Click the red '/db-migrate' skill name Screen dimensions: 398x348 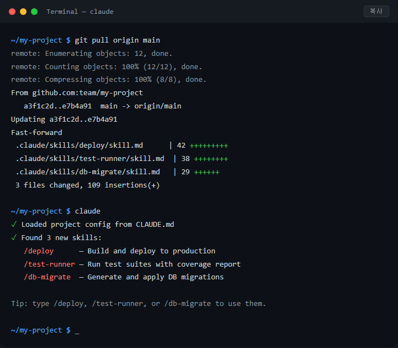[47, 277]
